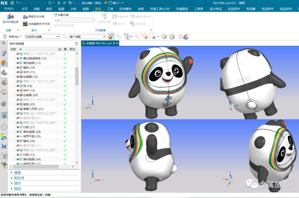Open the History clock icon in sidebar
This screenshot has width=299, height=198.
point(4,127)
